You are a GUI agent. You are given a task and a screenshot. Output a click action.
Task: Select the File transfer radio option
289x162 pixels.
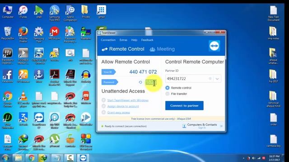pos(168,94)
